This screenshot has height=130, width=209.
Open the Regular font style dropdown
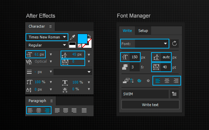coord(47,45)
